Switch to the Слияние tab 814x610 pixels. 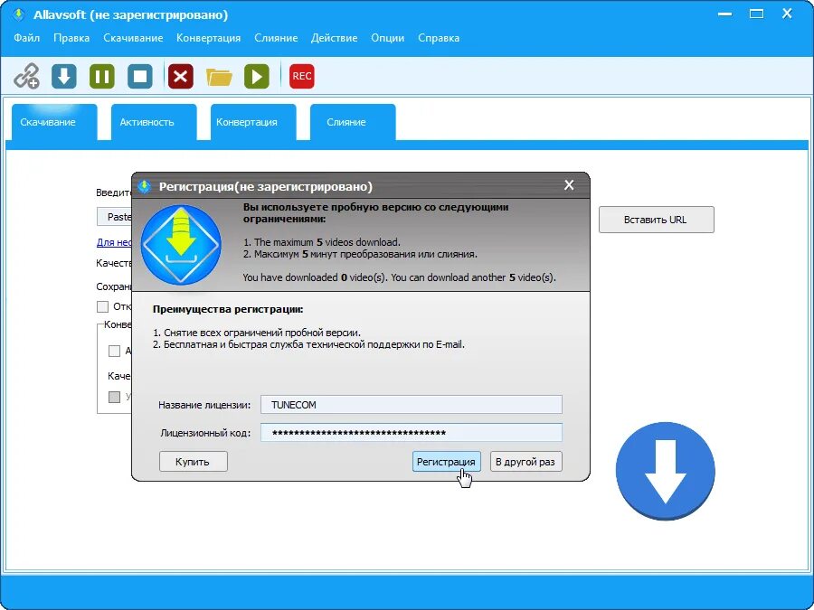353,122
